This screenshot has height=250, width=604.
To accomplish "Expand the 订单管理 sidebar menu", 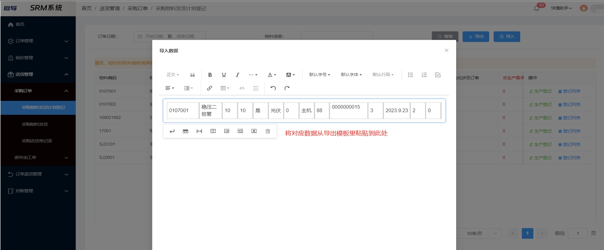I will coord(38,41).
